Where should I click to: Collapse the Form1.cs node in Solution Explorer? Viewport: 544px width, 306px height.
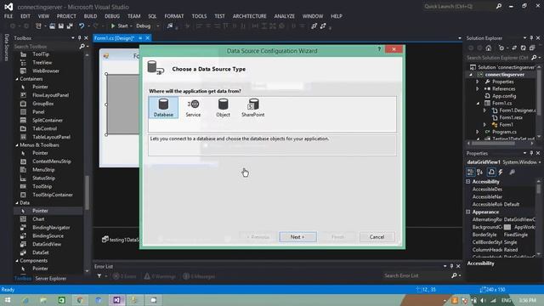(x=478, y=103)
